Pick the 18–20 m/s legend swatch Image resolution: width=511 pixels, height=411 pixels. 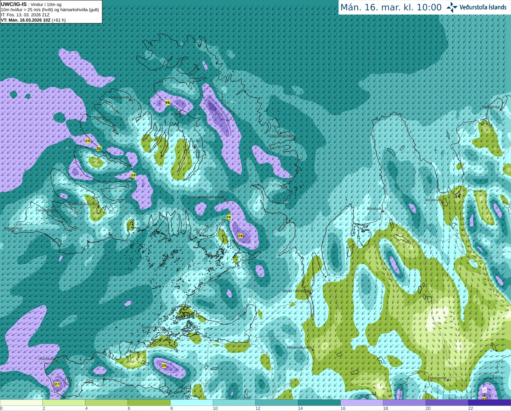tap(404, 403)
